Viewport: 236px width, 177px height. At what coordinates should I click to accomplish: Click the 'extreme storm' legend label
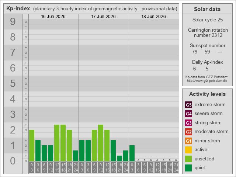210,105
